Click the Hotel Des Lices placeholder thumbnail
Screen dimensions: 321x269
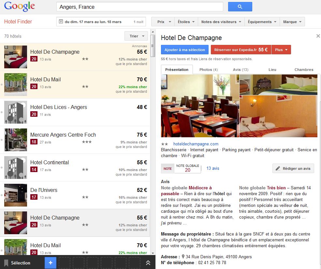click(x=16, y=112)
